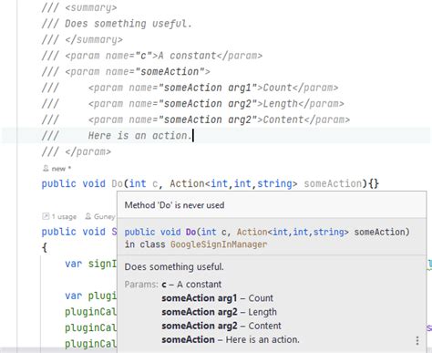The width and height of the screenshot is (432, 353).
Task: Click the author icon beside 'new *'
Action: (46, 168)
